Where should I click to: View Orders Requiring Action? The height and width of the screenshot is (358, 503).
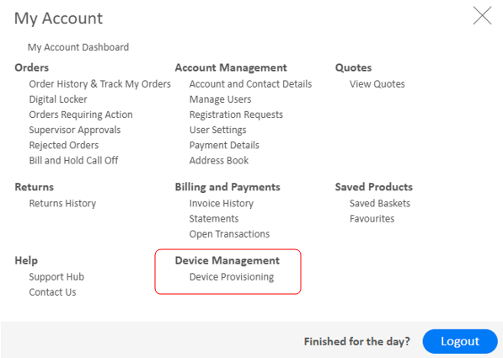pyautogui.click(x=81, y=115)
